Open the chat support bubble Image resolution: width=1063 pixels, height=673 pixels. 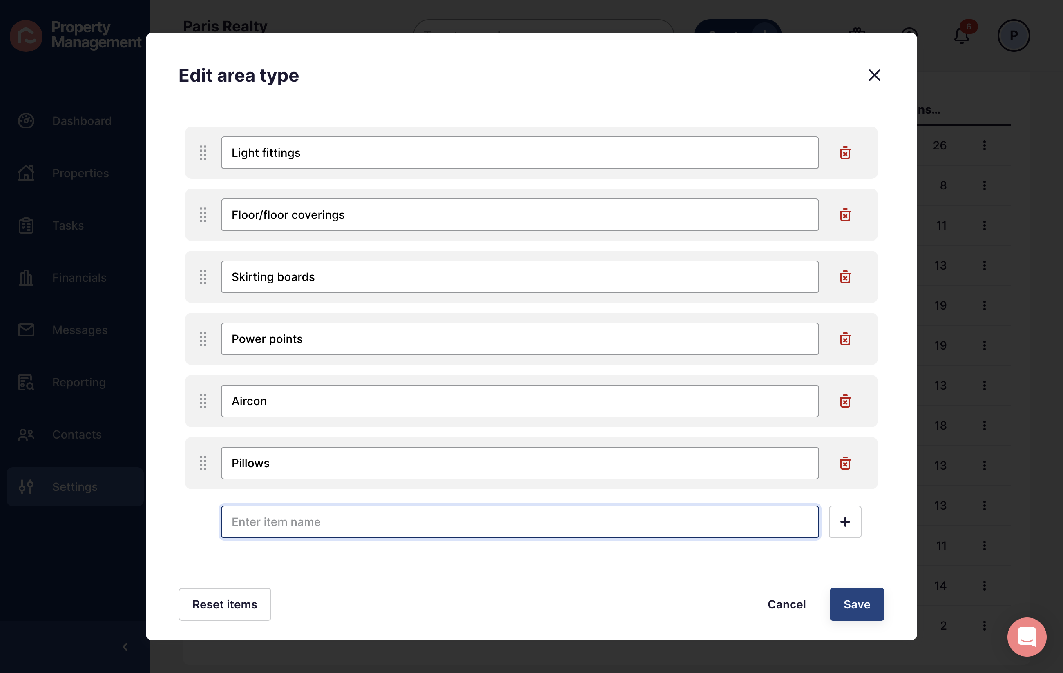(1027, 637)
